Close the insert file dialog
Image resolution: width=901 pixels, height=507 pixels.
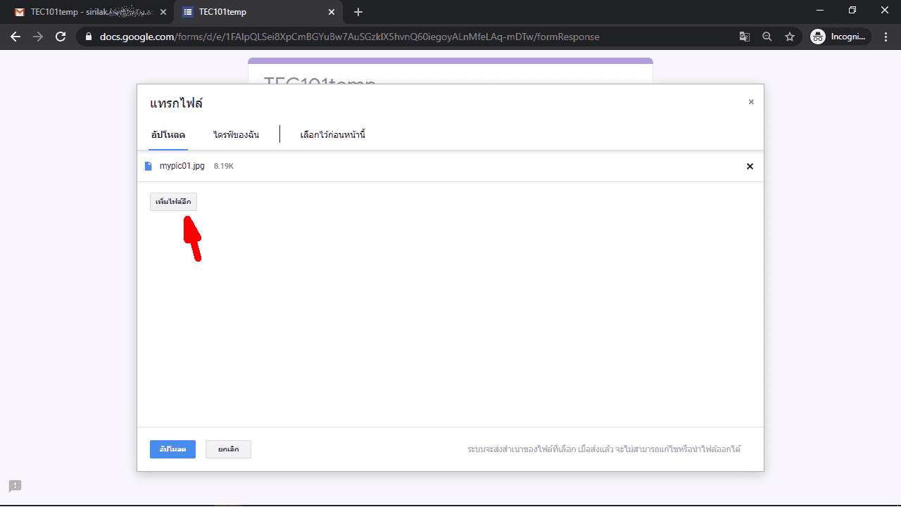pos(751,102)
